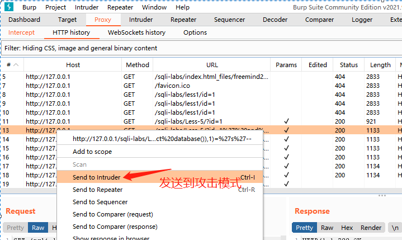
Task: Open the Project menu
Action: [x=56, y=7]
